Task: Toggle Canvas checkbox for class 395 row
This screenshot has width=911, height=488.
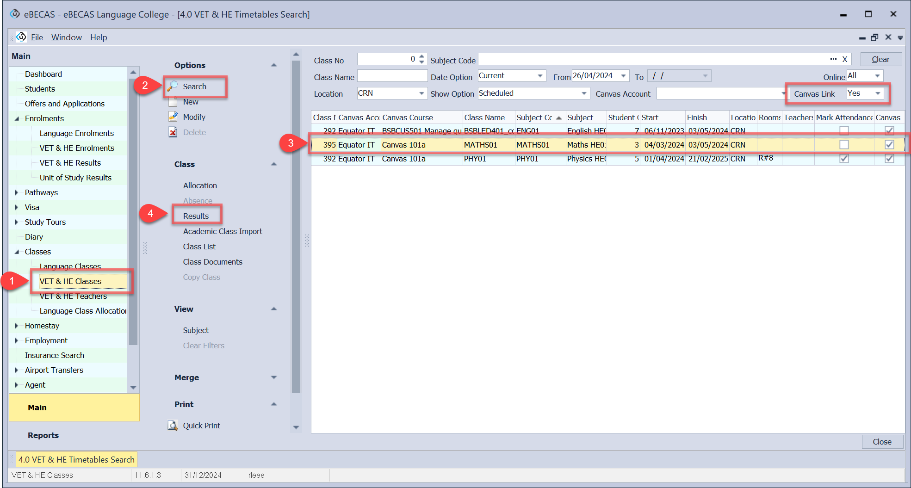Action: (x=889, y=145)
